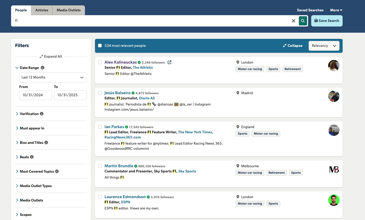Viewport: 365px width, 220px height.
Task: Click the Most Covered Topics info icon
Action: 57,171
